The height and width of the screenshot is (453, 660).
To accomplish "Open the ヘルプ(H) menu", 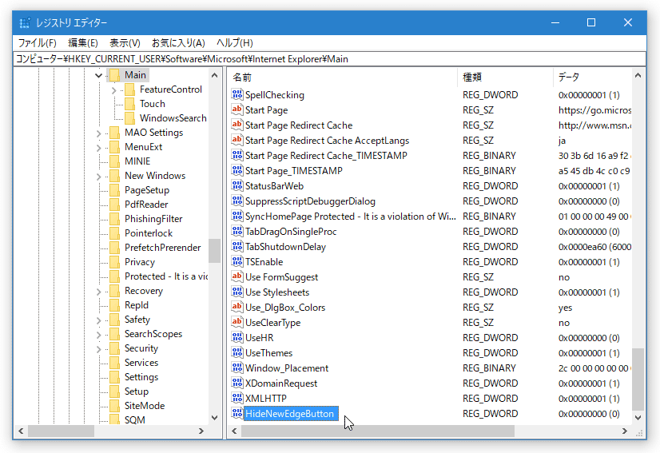I will pyautogui.click(x=234, y=43).
